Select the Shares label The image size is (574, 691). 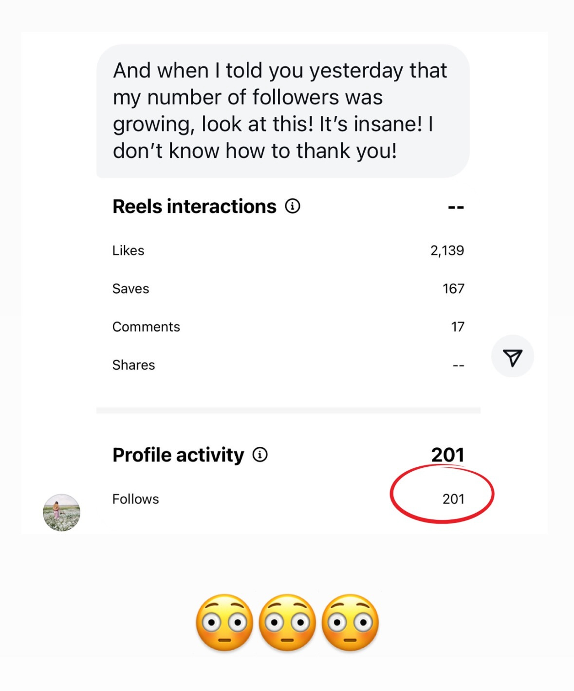133,365
